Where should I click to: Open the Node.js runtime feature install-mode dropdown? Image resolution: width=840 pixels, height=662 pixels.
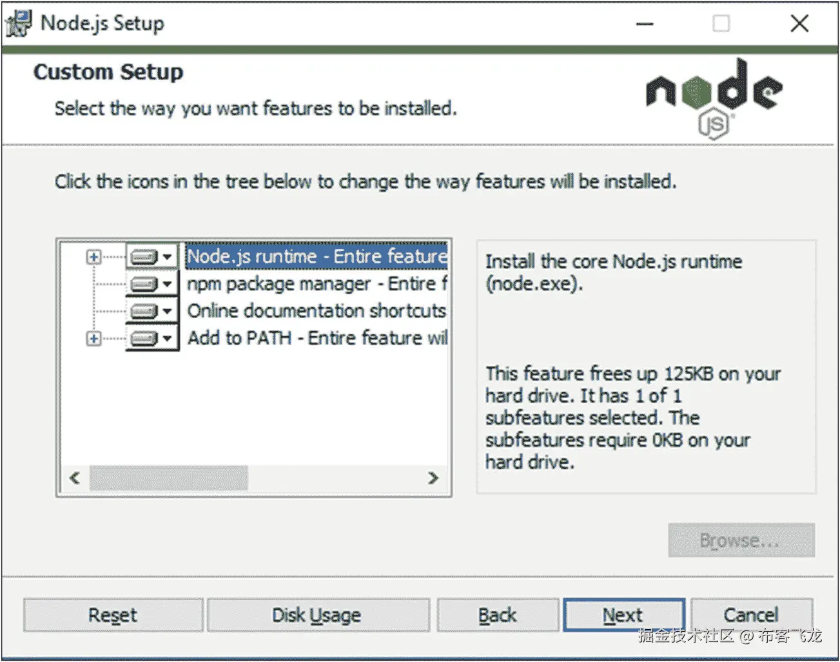click(152, 257)
